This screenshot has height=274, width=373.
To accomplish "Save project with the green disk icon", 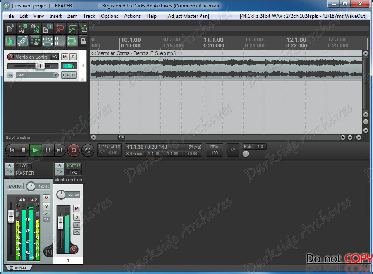I will click(x=35, y=29).
